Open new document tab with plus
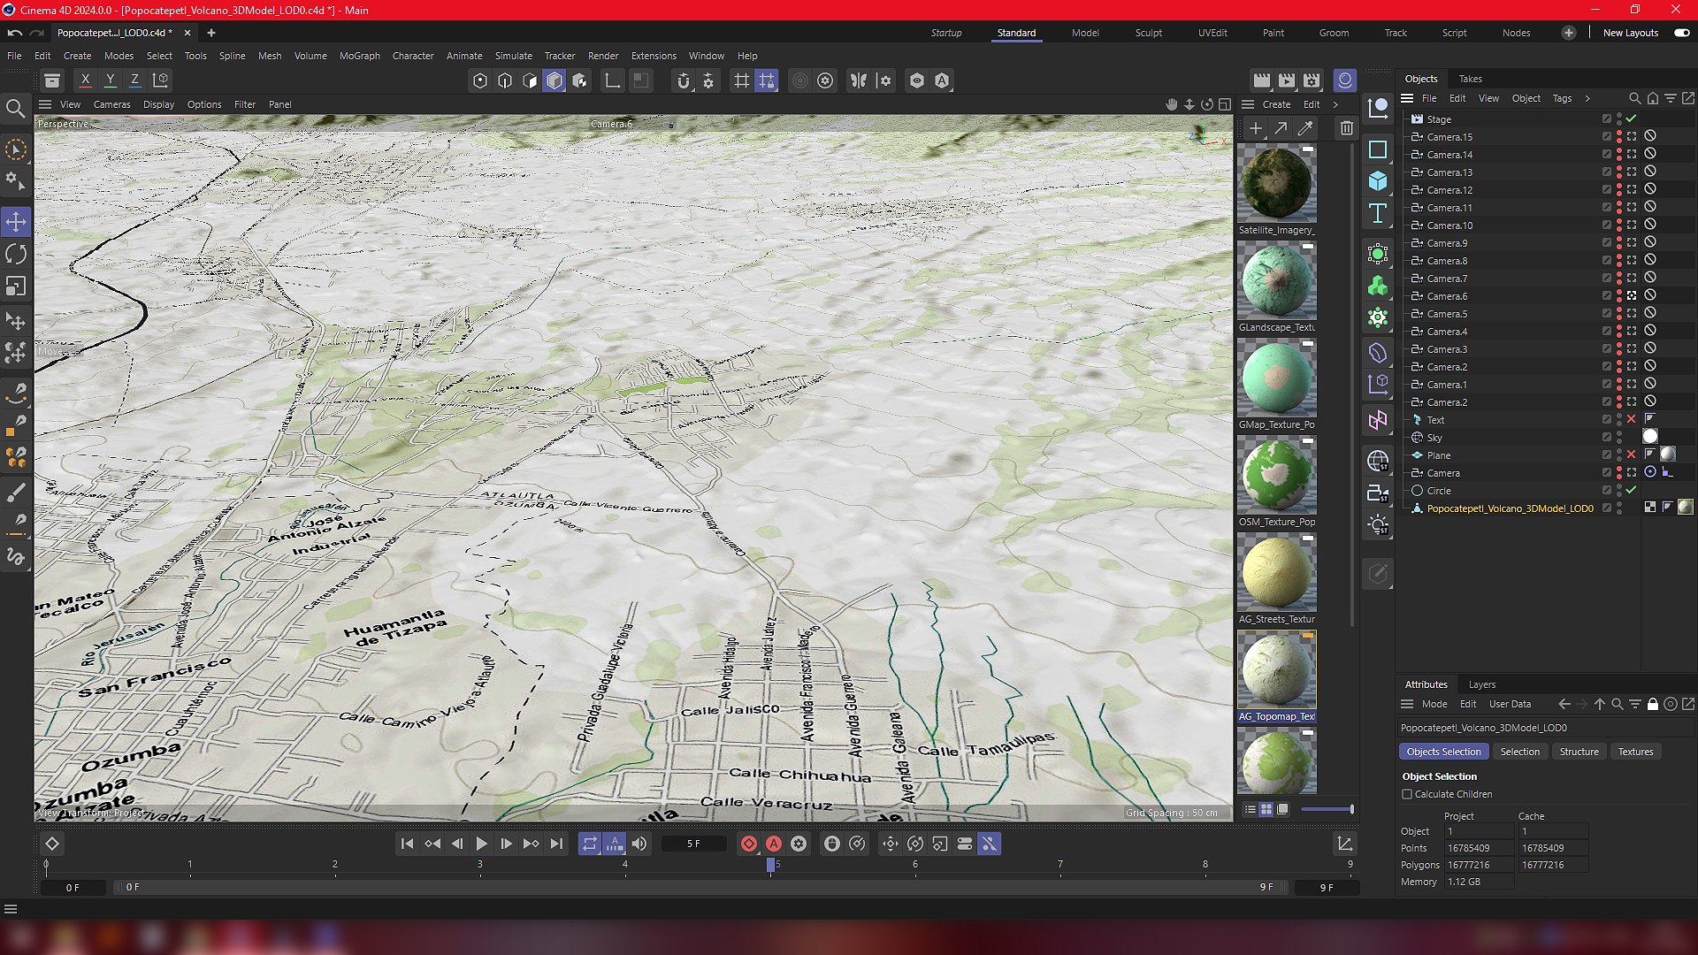1698x955 pixels. 211,33
